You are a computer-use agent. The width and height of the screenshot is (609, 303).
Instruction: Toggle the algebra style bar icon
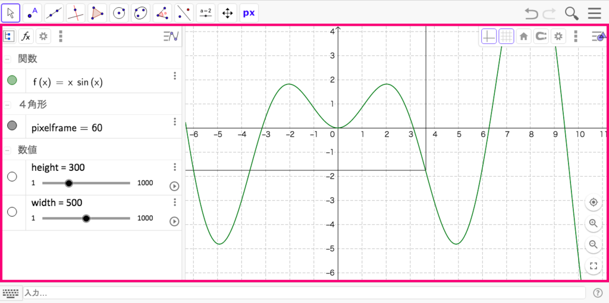click(x=171, y=36)
